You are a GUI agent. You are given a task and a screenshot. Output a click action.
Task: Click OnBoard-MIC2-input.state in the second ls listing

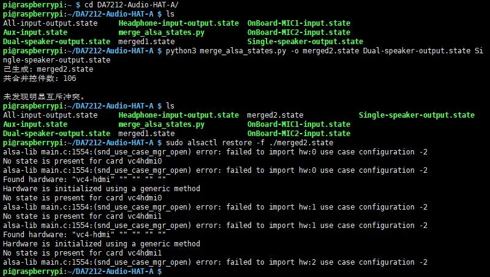coord(299,133)
